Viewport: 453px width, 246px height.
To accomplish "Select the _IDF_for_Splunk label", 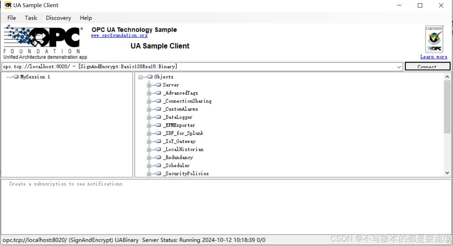I will pos(183,133).
